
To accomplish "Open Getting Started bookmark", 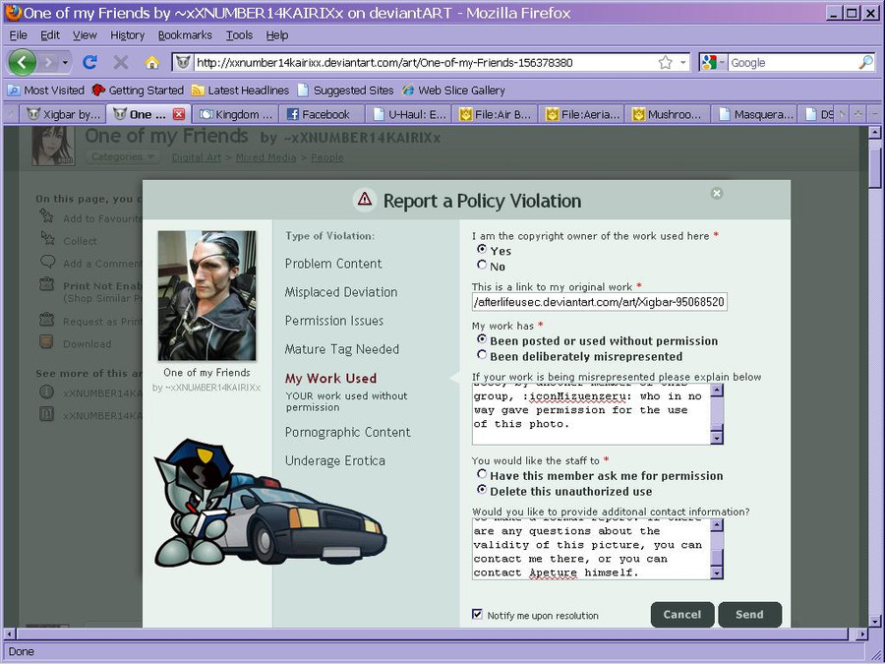I will coord(138,90).
